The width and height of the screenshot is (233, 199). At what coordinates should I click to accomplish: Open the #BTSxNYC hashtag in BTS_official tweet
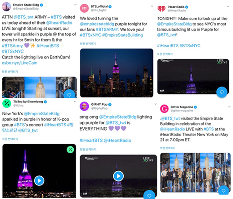(91, 35)
